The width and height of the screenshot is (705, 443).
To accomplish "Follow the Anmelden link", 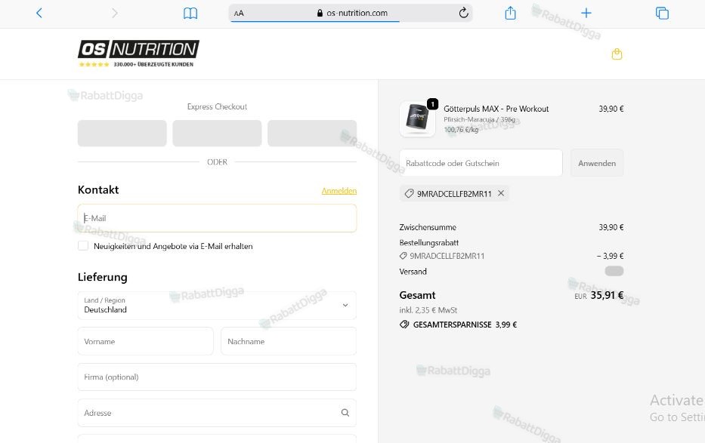I will click(339, 191).
